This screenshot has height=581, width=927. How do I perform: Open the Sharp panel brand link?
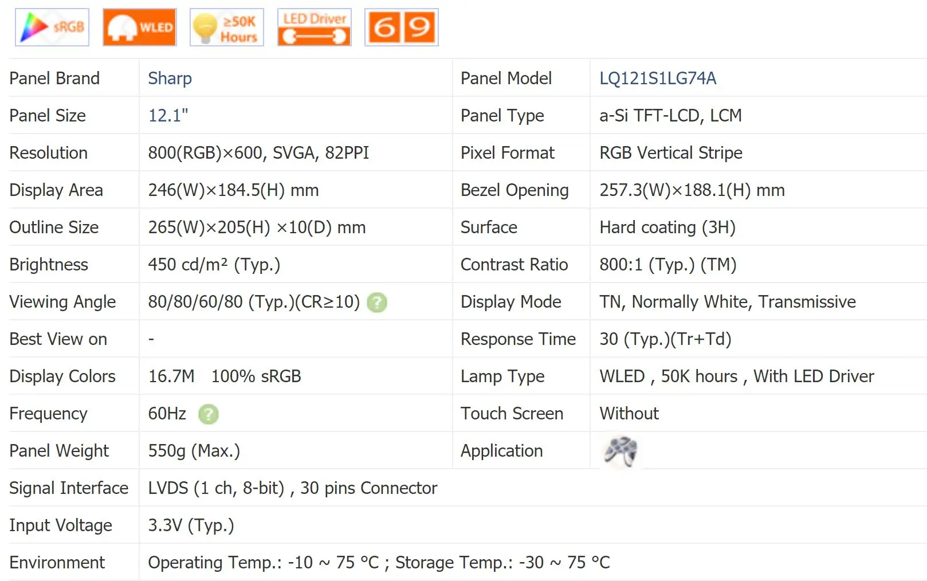(x=170, y=78)
